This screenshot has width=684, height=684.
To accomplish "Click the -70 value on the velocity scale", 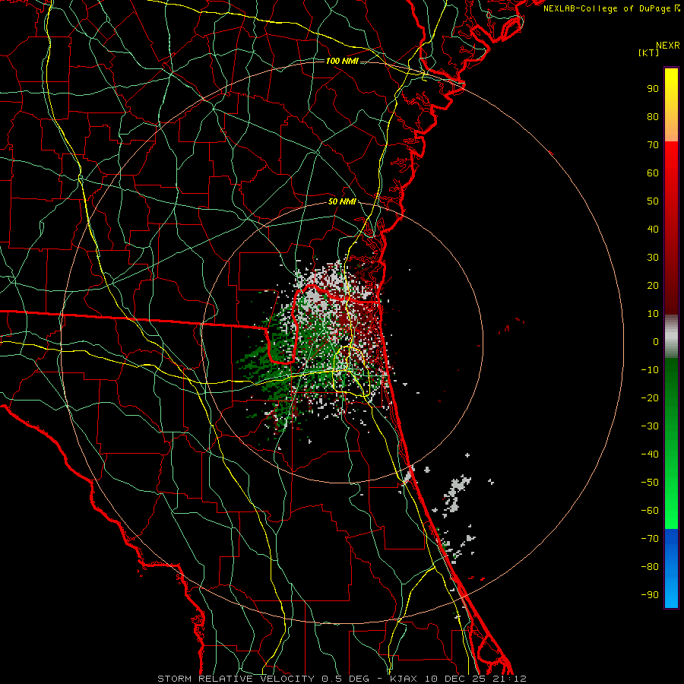I will pyautogui.click(x=650, y=538).
